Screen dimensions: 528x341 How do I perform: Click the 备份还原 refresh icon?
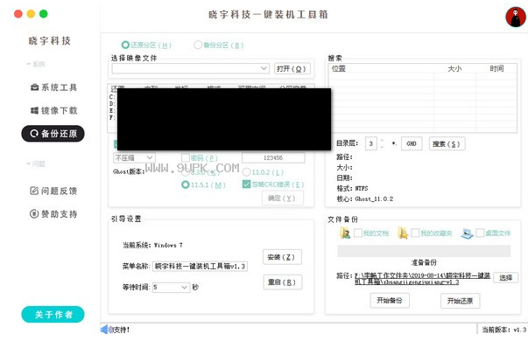(34, 134)
